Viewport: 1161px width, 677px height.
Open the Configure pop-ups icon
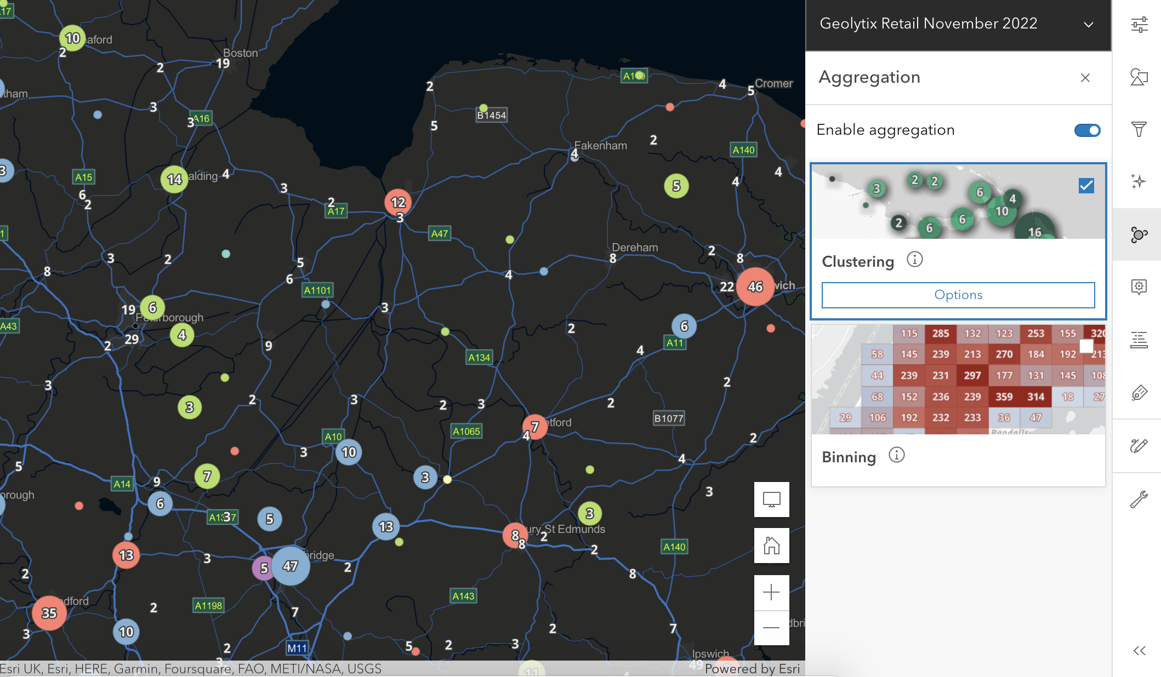tap(1139, 286)
